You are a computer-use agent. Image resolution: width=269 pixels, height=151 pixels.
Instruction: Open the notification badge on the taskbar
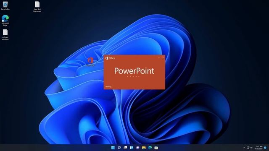pyautogui.click(x=265, y=148)
